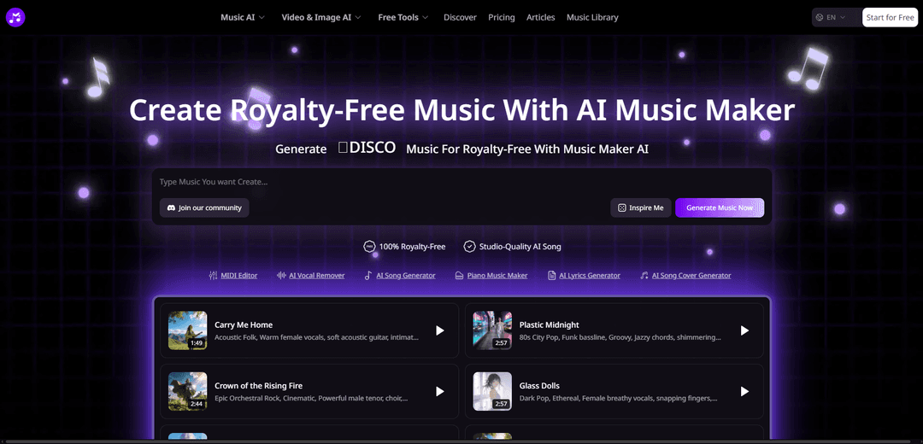Focus the 'Type Music You want Create' field
Screen dimensions: 923x444
461,183
